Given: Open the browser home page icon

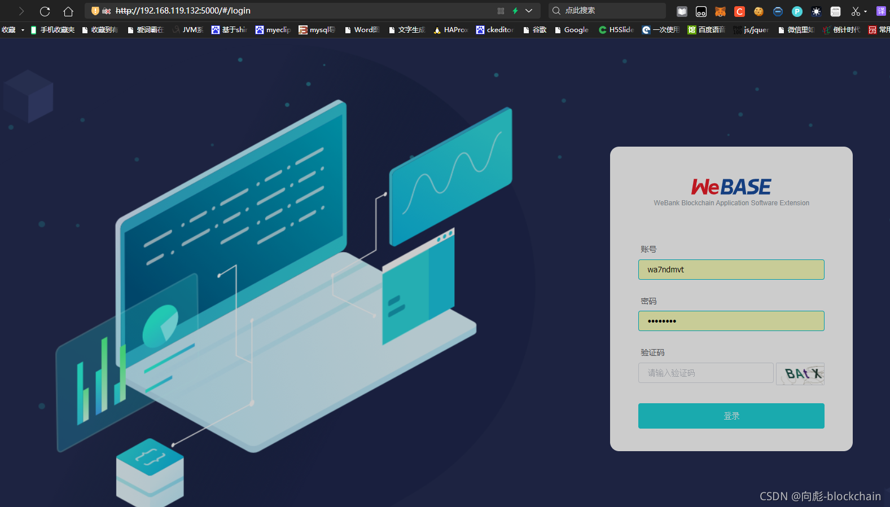Looking at the screenshot, I should (x=68, y=11).
